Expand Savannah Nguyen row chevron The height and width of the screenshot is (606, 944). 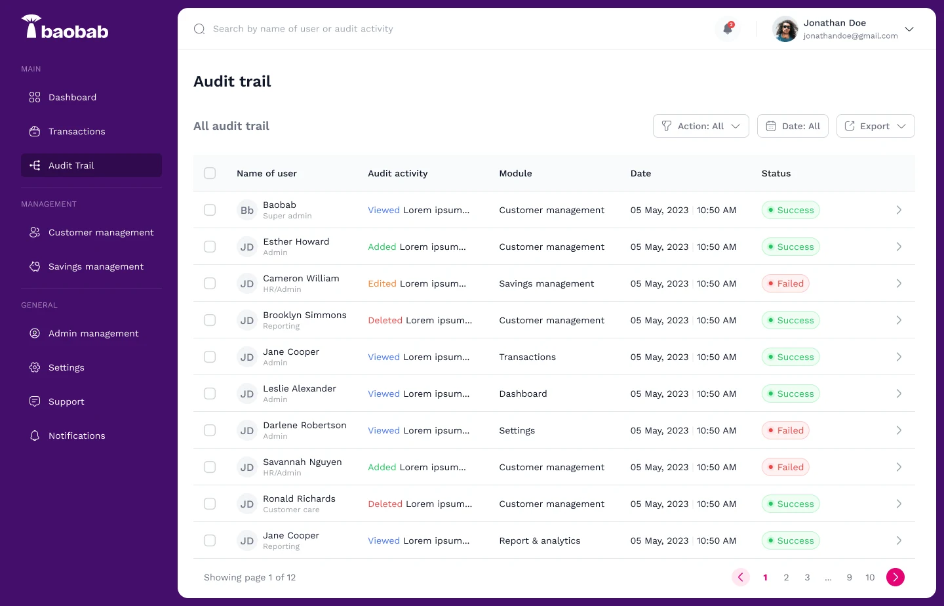899,467
